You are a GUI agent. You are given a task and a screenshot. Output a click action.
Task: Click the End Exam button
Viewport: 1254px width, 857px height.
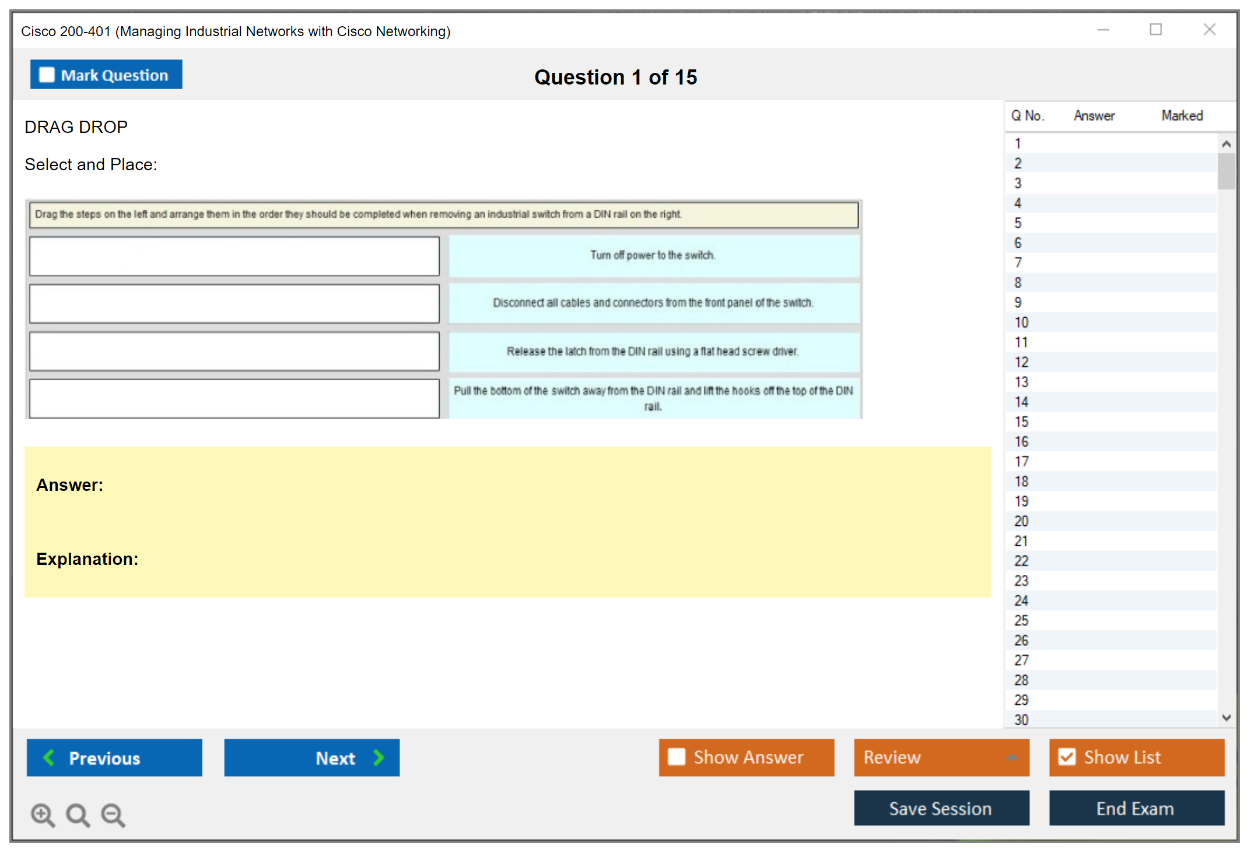tap(1136, 808)
